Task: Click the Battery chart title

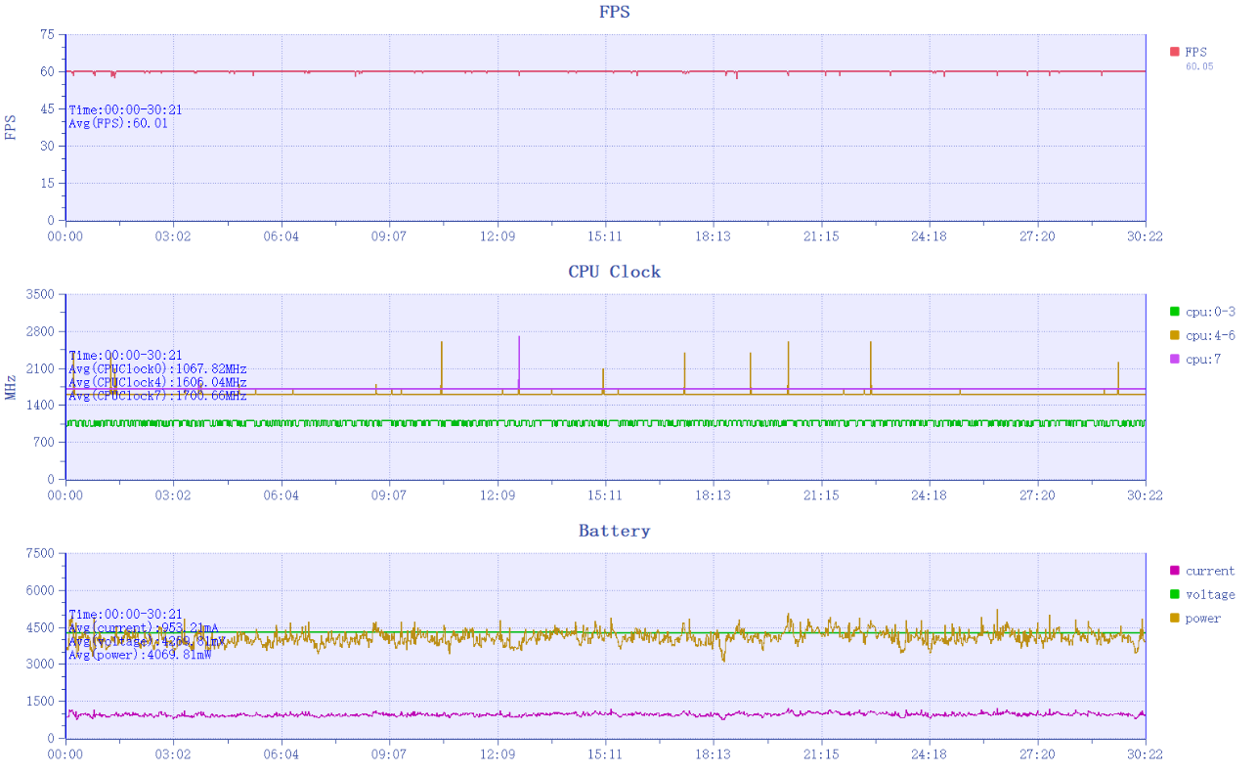Action: tap(614, 531)
